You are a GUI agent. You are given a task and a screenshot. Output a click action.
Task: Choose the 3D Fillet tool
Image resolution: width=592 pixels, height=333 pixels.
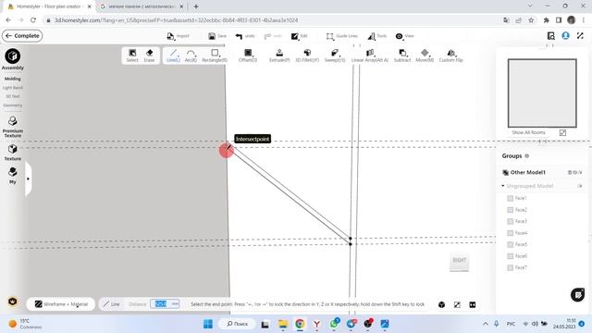(x=307, y=55)
